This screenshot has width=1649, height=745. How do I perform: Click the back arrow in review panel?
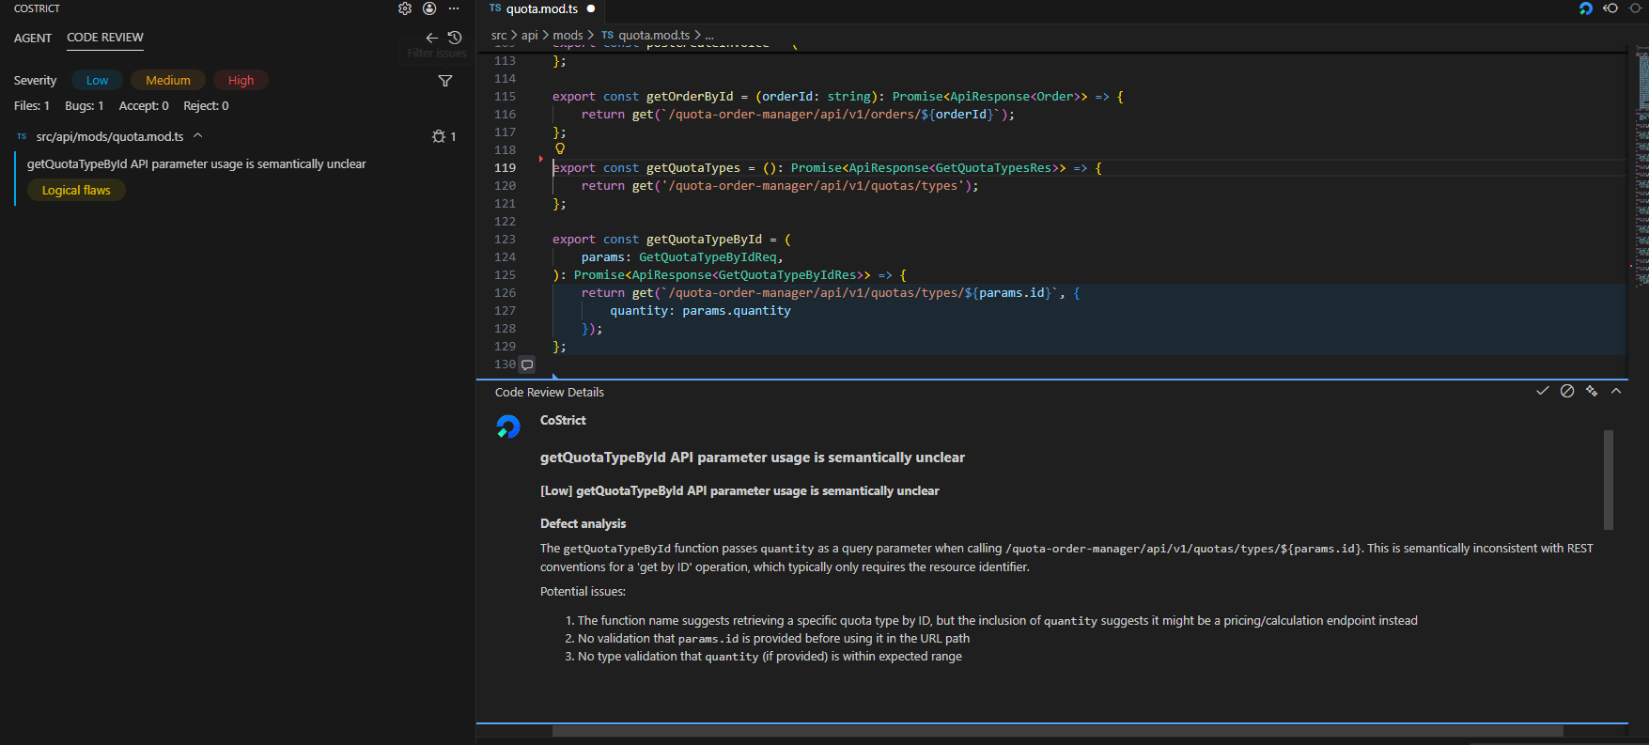click(x=432, y=38)
